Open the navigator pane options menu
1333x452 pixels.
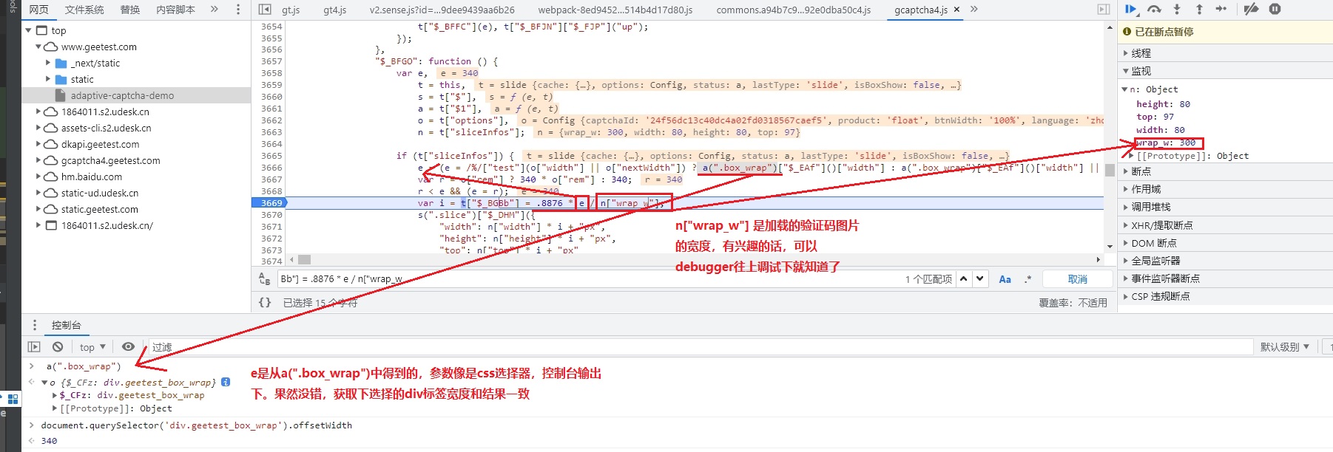[237, 10]
